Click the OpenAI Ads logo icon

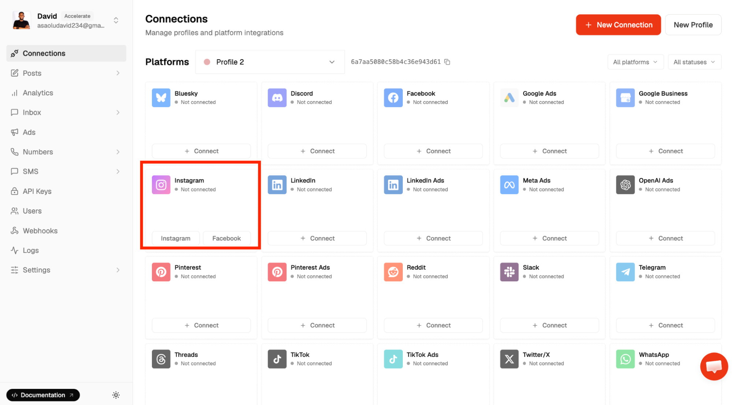[x=625, y=185]
